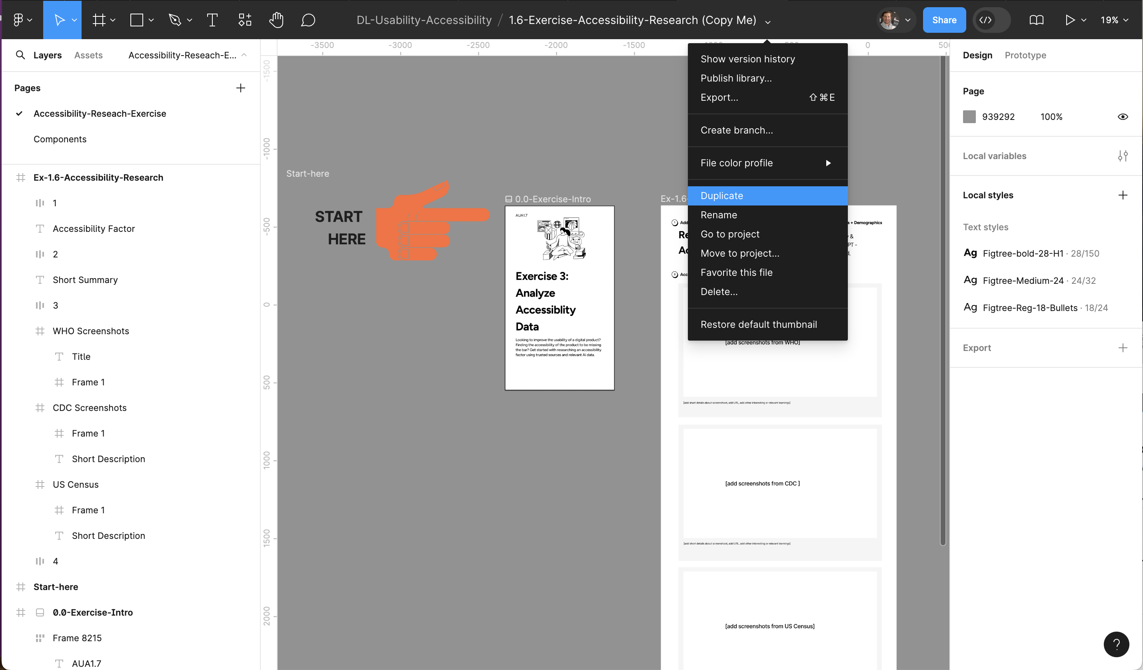This screenshot has width=1143, height=670.
Task: Collapse the pages list chevron
Action: tap(244, 55)
